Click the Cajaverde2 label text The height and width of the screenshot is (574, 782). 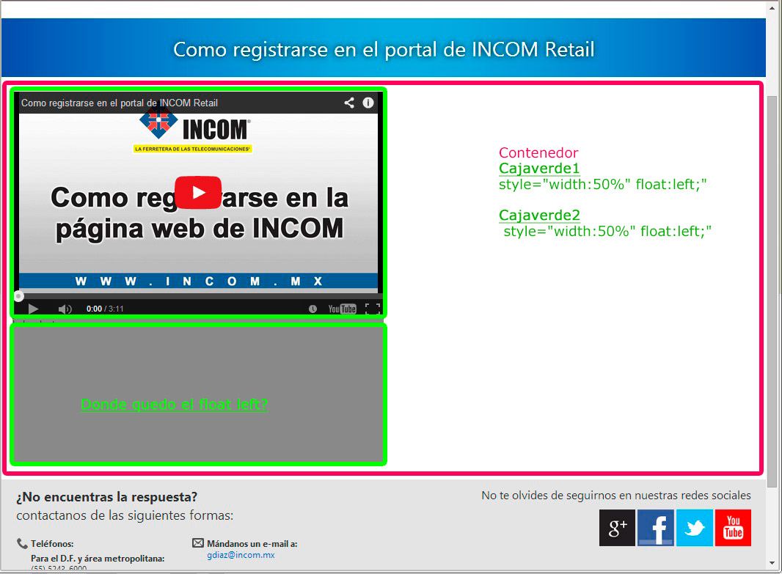tap(539, 216)
